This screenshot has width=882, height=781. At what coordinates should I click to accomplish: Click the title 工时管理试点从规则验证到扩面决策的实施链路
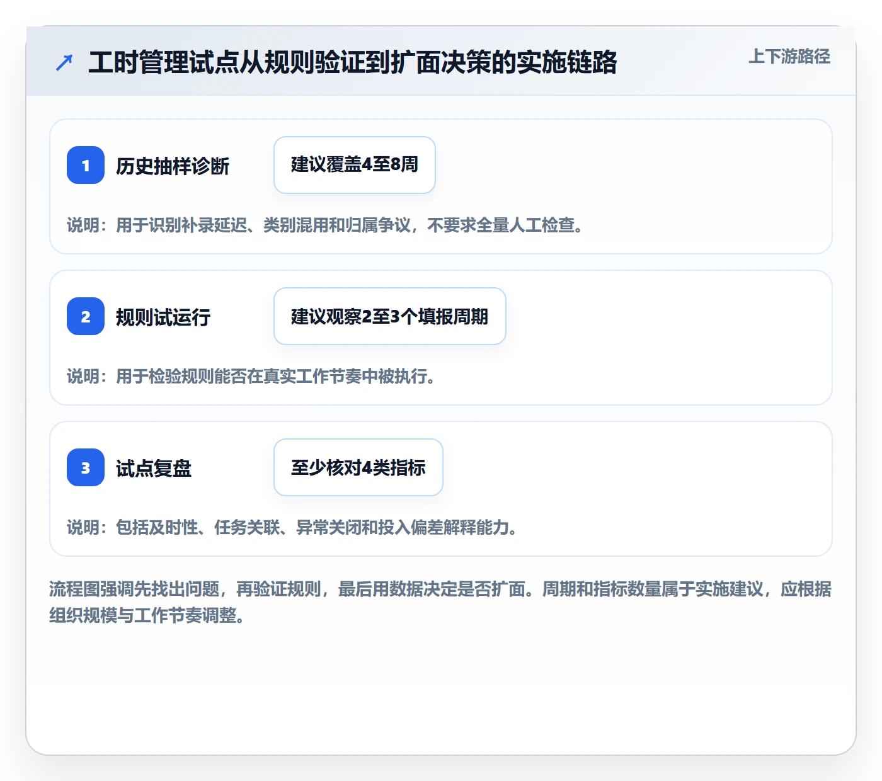(353, 62)
